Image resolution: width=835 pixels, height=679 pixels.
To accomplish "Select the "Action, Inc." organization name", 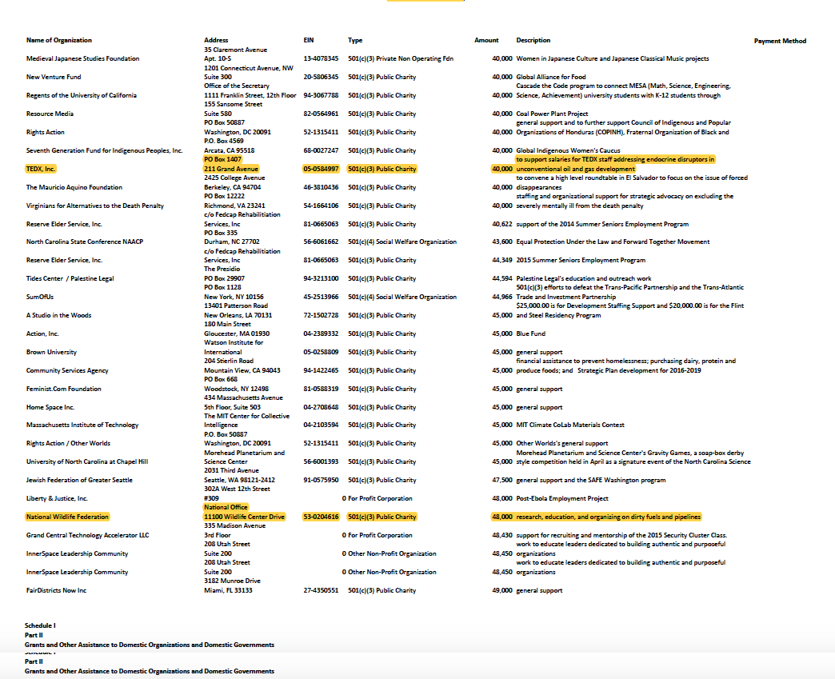I will [42, 334].
